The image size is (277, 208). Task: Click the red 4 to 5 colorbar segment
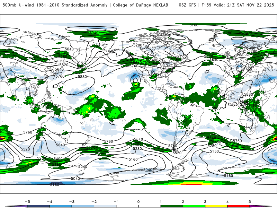coord(239,206)
